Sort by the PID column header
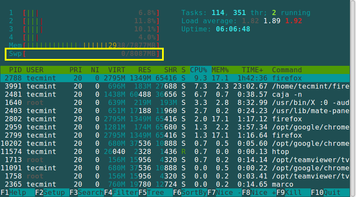 pos(16,70)
